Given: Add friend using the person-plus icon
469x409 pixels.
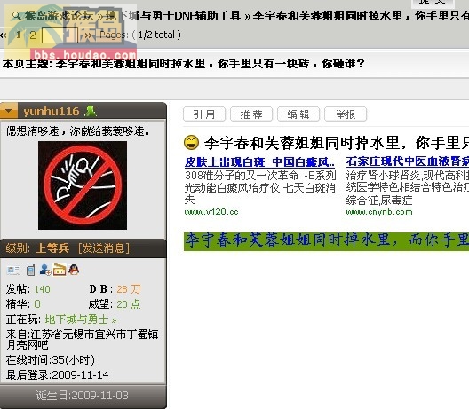Looking at the screenshot, I should tap(45, 270).
